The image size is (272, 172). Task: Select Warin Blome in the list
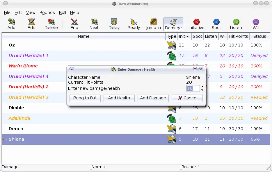[x=23, y=66]
